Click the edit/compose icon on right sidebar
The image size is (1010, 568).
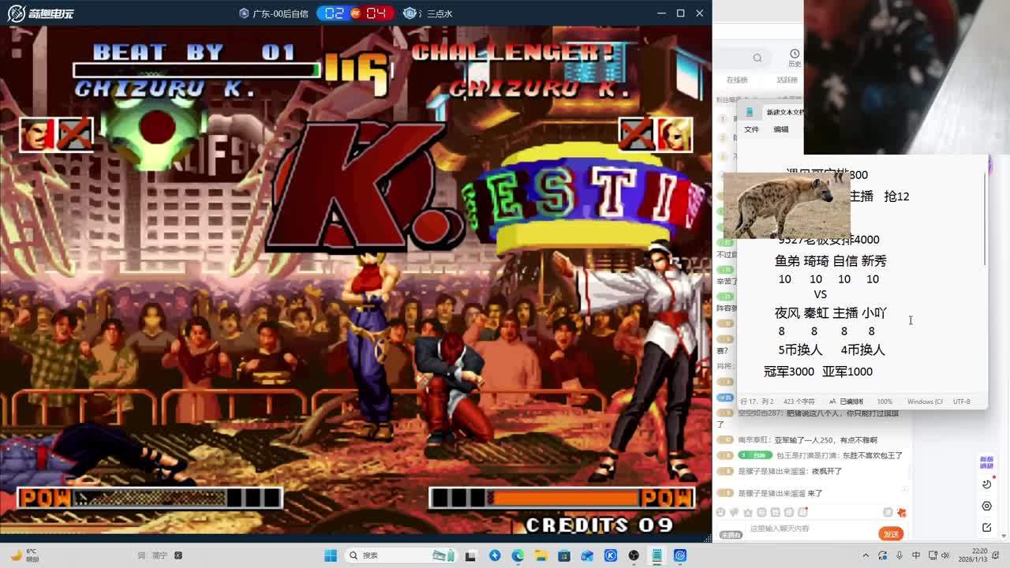[x=986, y=527]
